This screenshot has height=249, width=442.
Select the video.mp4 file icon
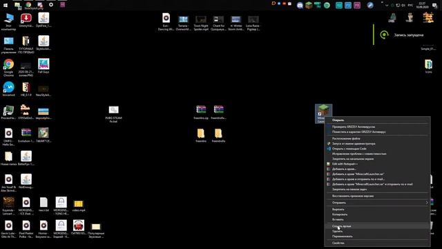(78, 205)
